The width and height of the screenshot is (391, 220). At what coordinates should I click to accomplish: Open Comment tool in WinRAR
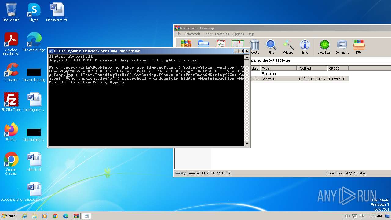[342, 47]
